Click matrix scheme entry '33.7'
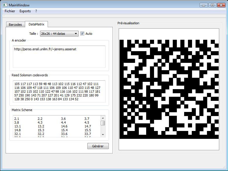Image resolution: width=228 pixels, height=171 pixels. pyautogui.click(x=88, y=134)
